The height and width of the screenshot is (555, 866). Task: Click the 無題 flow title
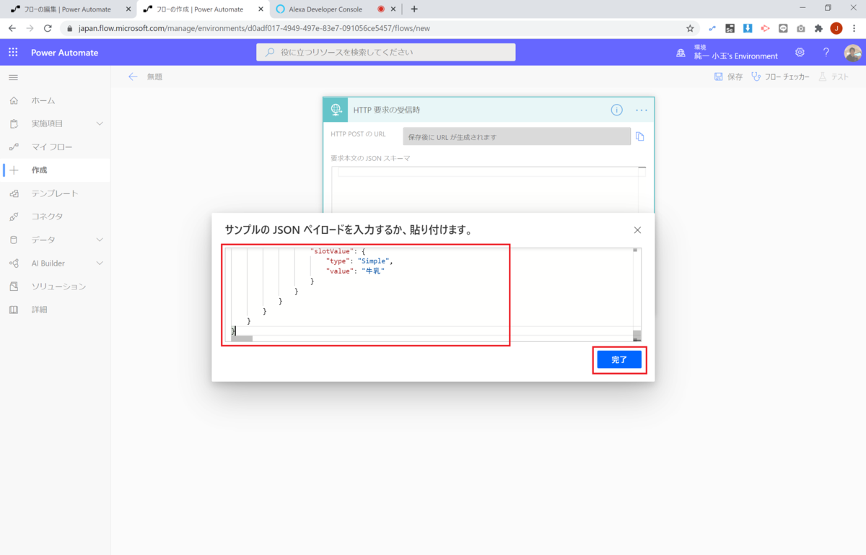tap(154, 77)
